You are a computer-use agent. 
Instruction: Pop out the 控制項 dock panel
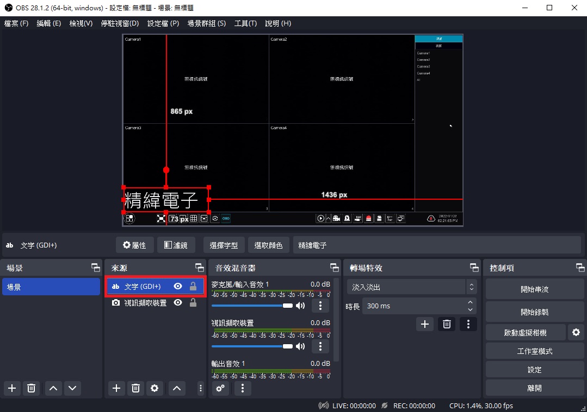(x=580, y=268)
